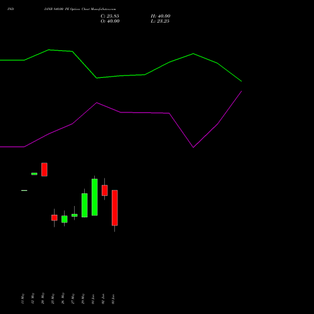
Task: Click the red candlestick for 03 Jun
Action: (115, 208)
